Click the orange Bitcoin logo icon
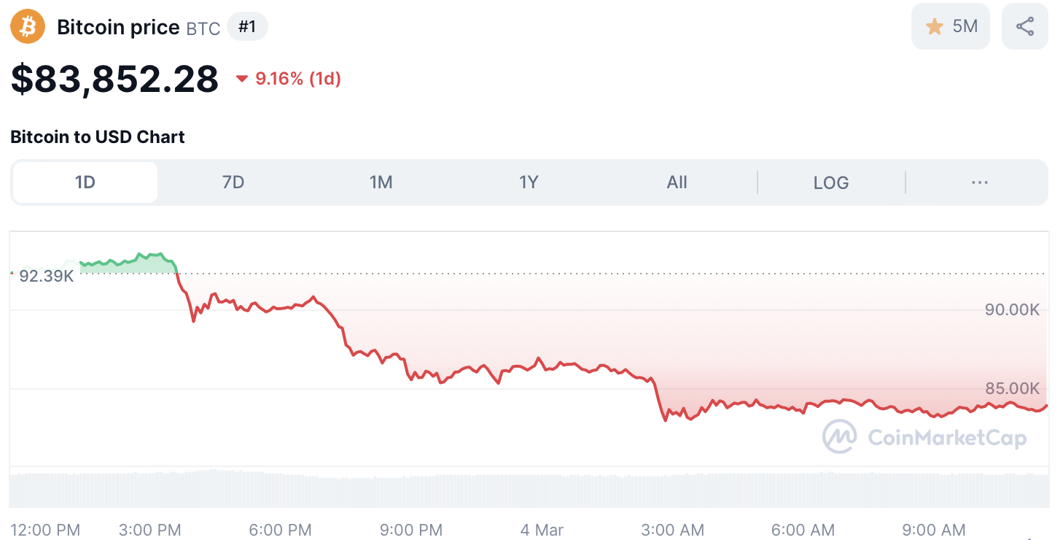The width and height of the screenshot is (1063, 540). [x=28, y=28]
